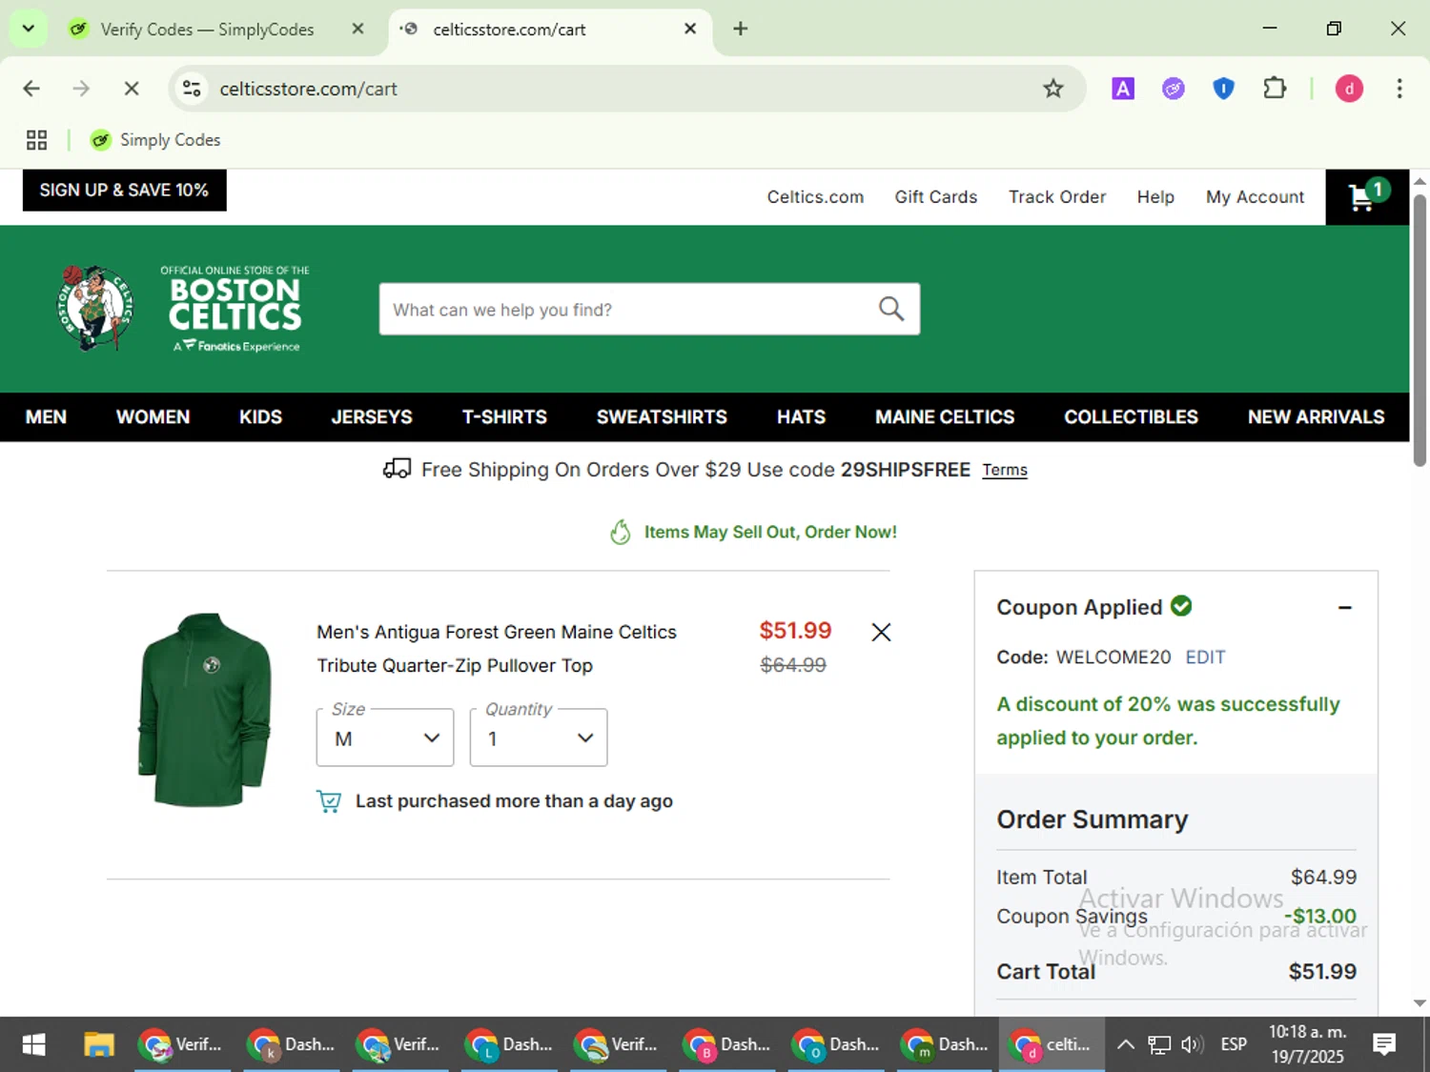Viewport: 1430px width, 1072px height.
Task: Add a new browser tab
Action: (740, 29)
